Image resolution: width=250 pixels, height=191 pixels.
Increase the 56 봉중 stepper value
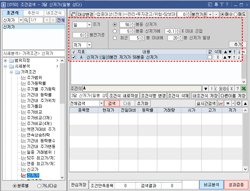point(132,23)
